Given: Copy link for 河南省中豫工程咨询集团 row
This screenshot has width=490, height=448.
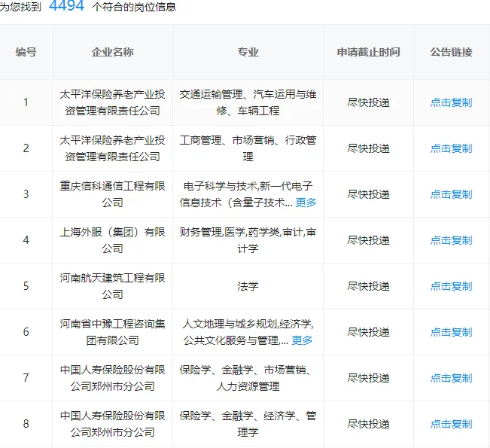Looking at the screenshot, I should [451, 332].
